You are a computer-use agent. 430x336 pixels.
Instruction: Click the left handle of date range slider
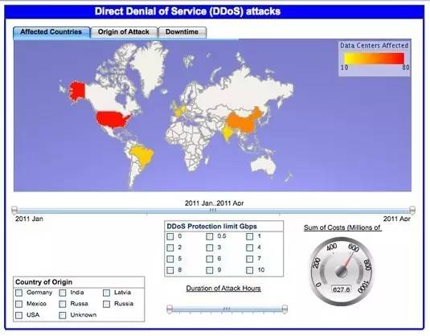[14, 210]
